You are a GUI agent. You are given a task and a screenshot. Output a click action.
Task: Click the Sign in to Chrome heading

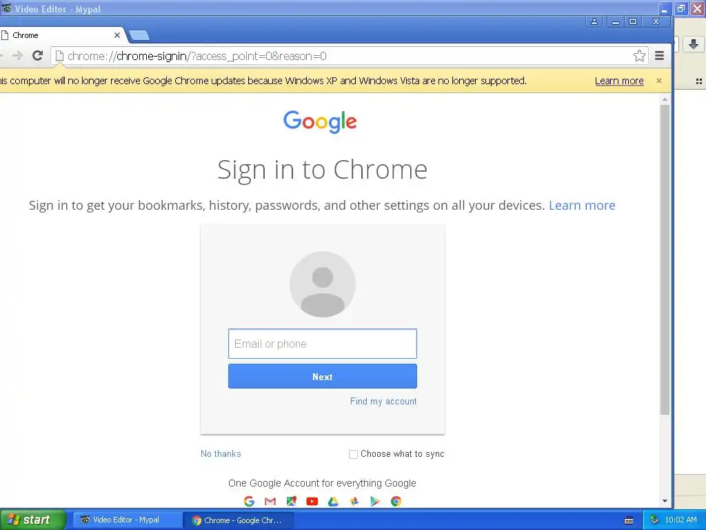tap(323, 170)
